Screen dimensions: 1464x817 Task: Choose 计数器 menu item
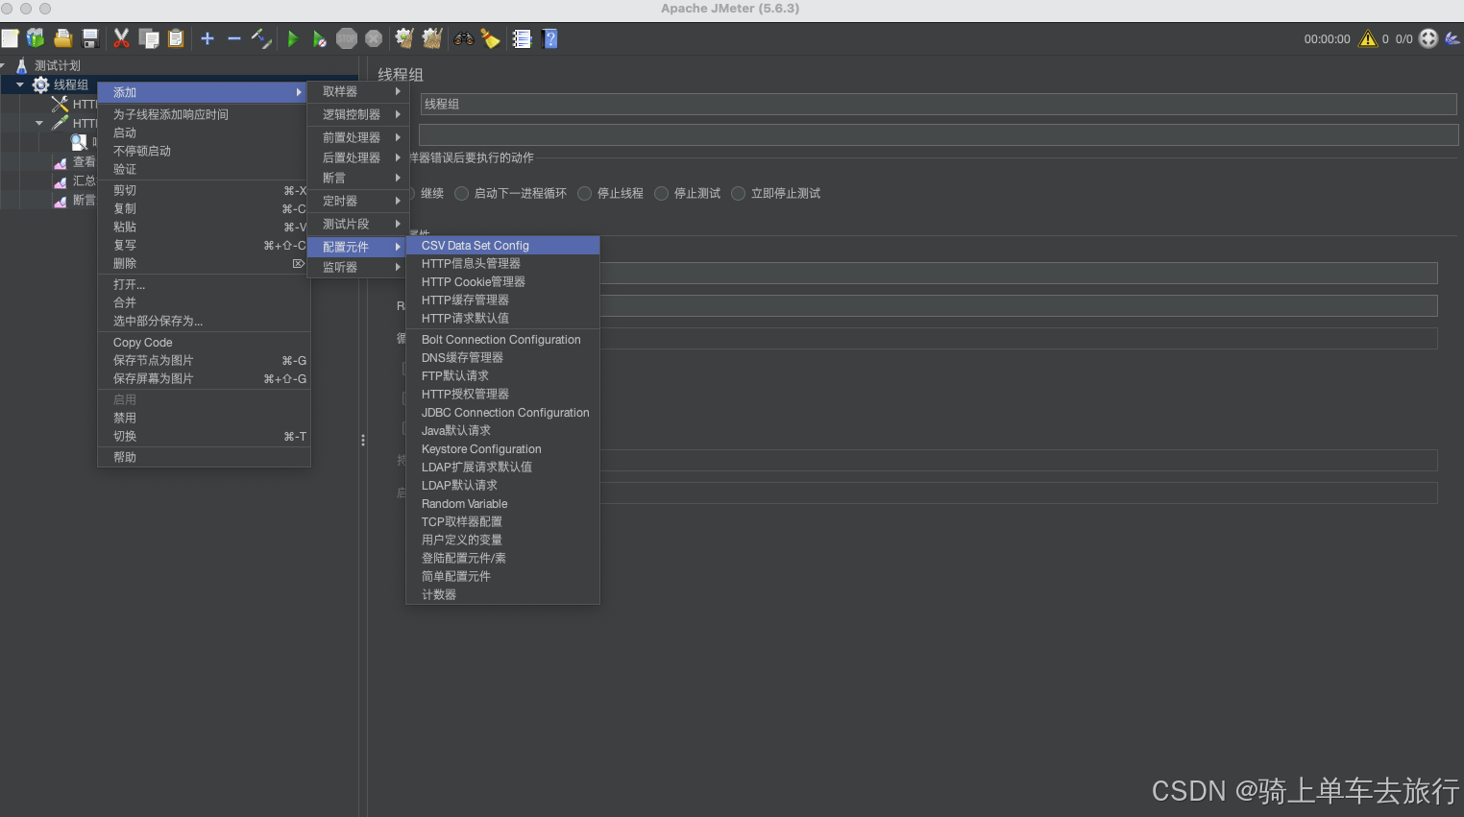coord(503,594)
